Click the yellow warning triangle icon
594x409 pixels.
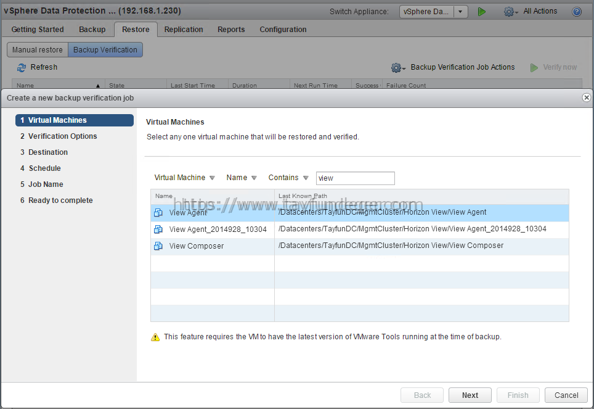click(x=155, y=337)
